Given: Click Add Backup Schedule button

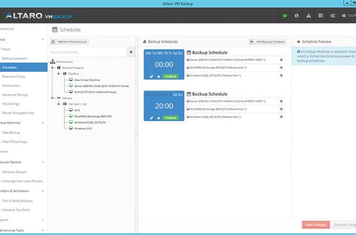Looking at the screenshot, I should coord(267,42).
